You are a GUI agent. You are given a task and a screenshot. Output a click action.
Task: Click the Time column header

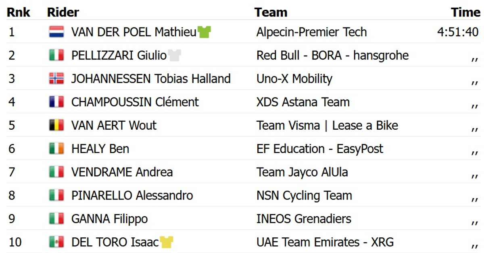465,12
